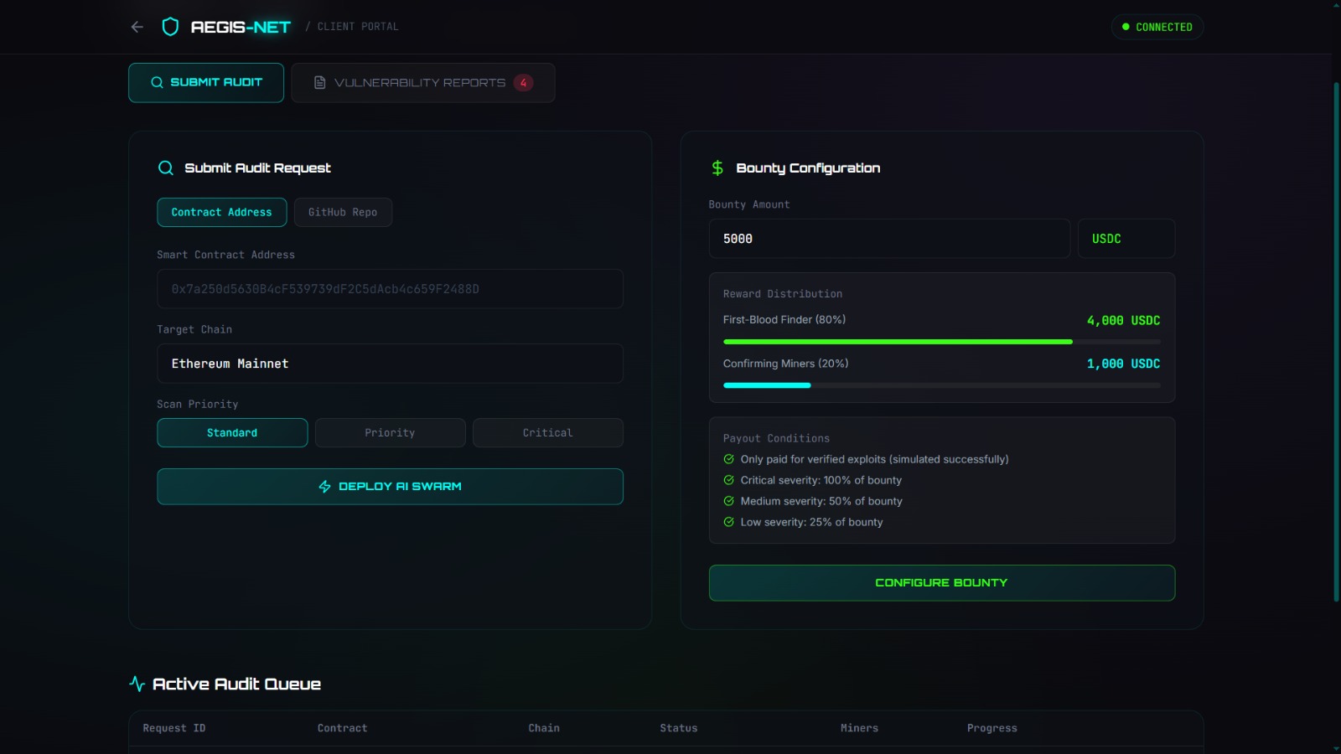
Task: Click the green connected status dot
Action: (1126, 27)
